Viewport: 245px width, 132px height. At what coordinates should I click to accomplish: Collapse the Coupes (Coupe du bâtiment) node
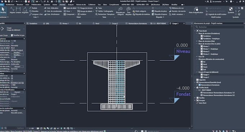(197, 72)
